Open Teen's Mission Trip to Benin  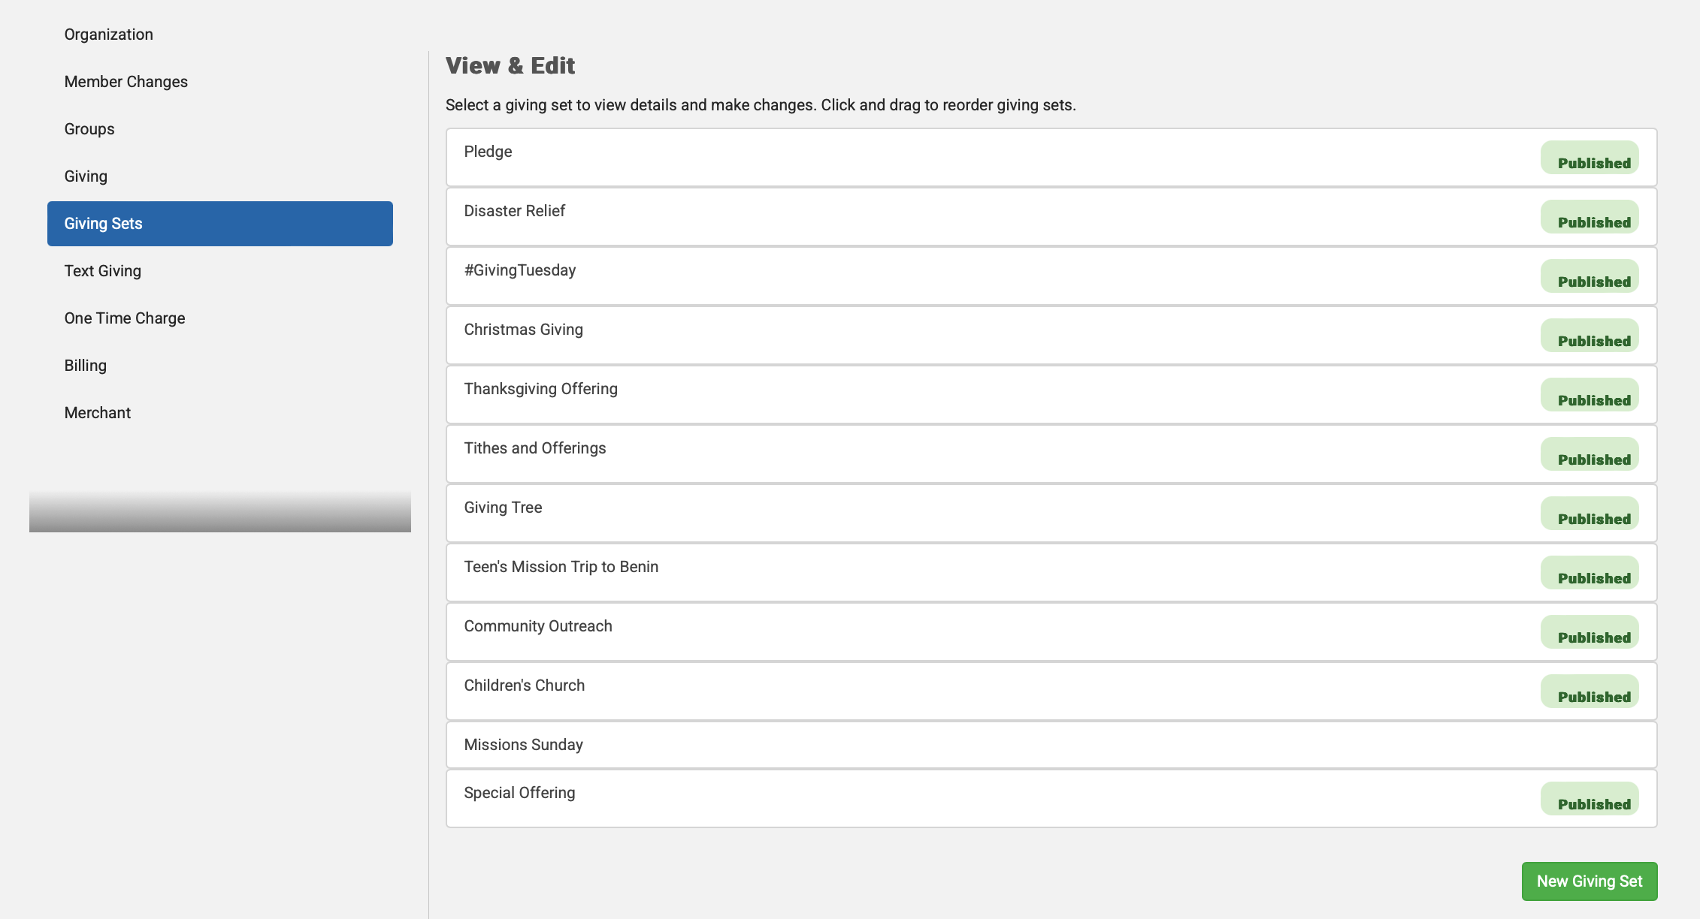point(561,567)
